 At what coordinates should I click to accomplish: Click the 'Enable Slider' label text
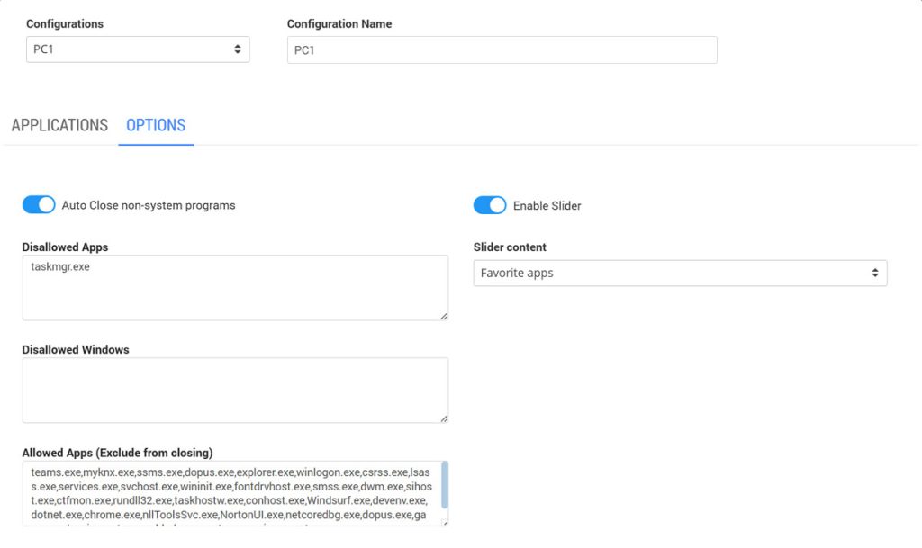547,206
